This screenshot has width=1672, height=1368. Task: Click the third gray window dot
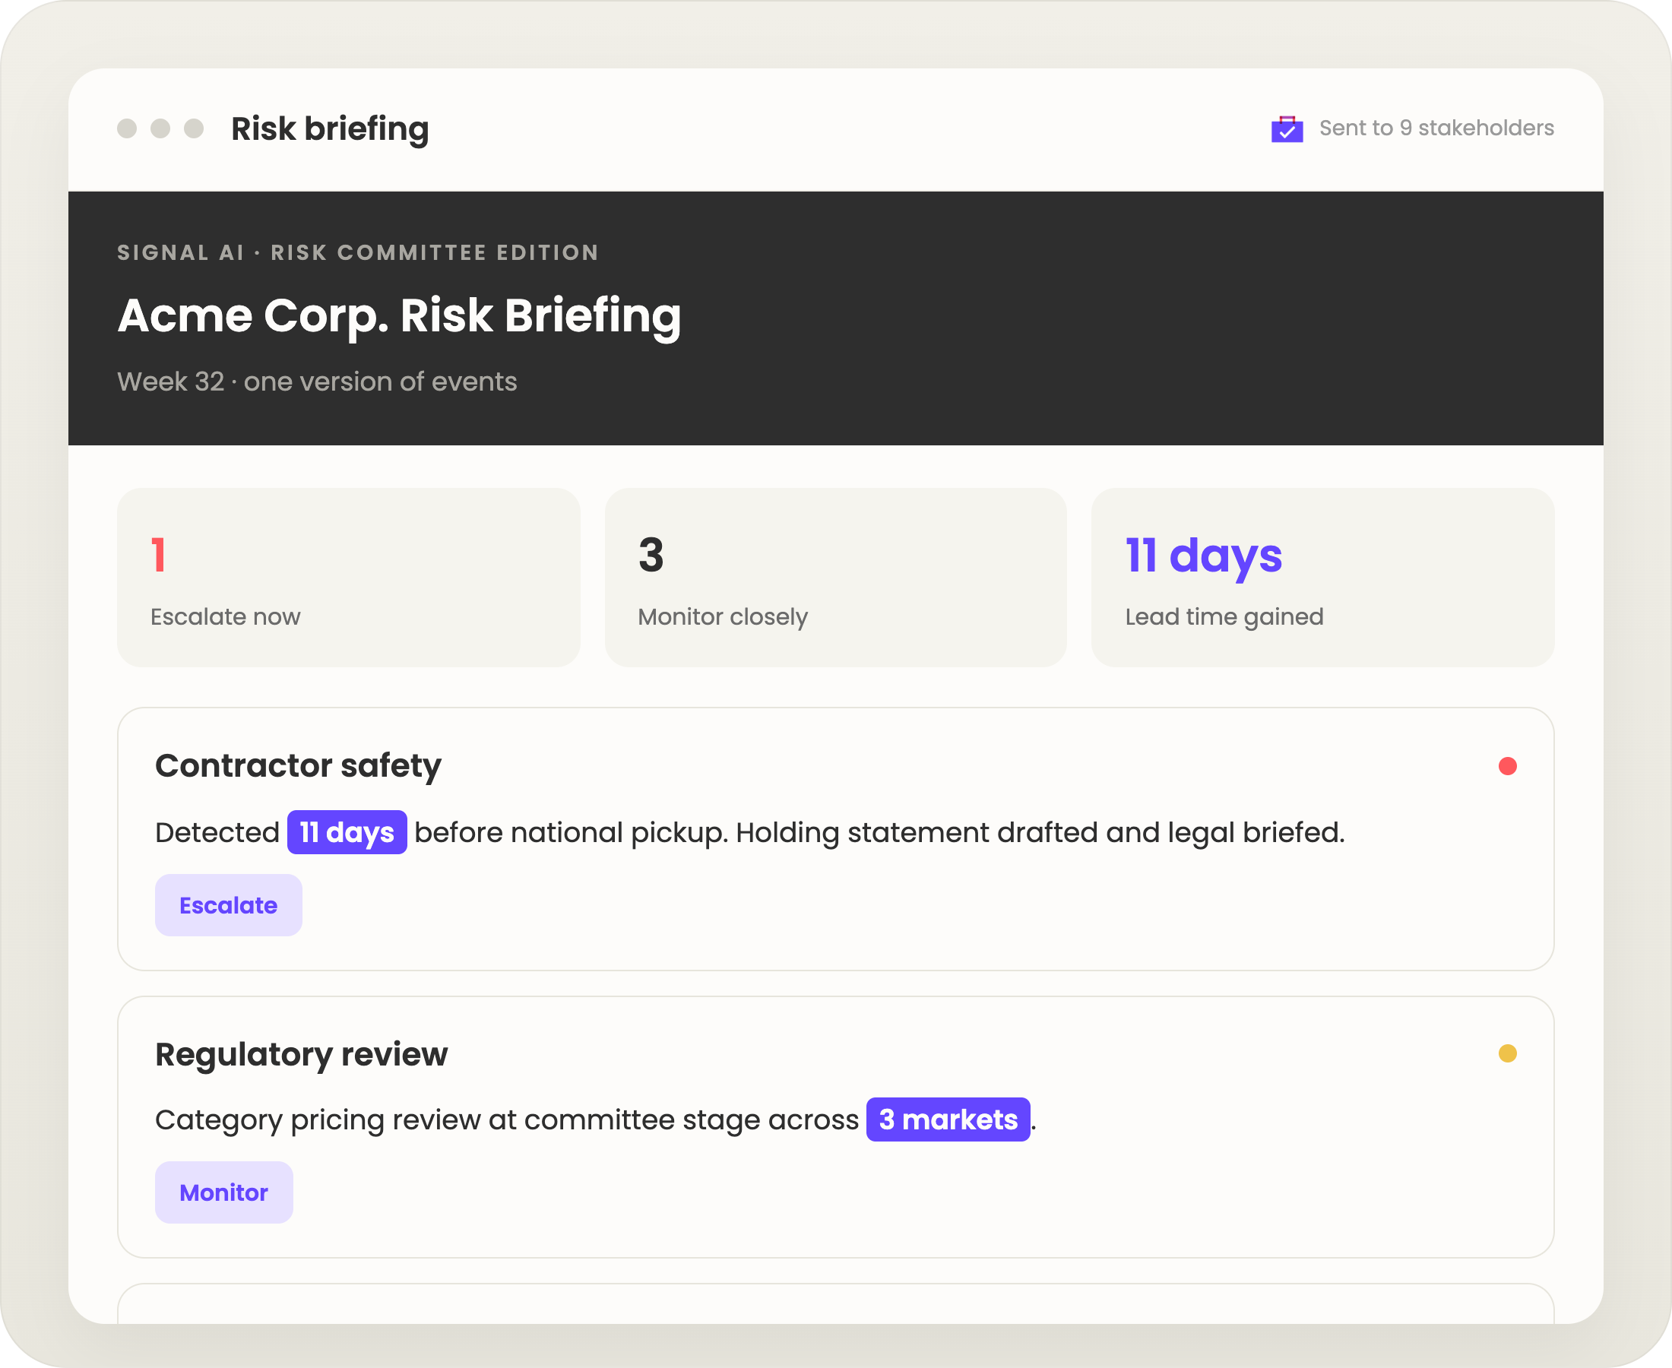pyautogui.click(x=194, y=128)
